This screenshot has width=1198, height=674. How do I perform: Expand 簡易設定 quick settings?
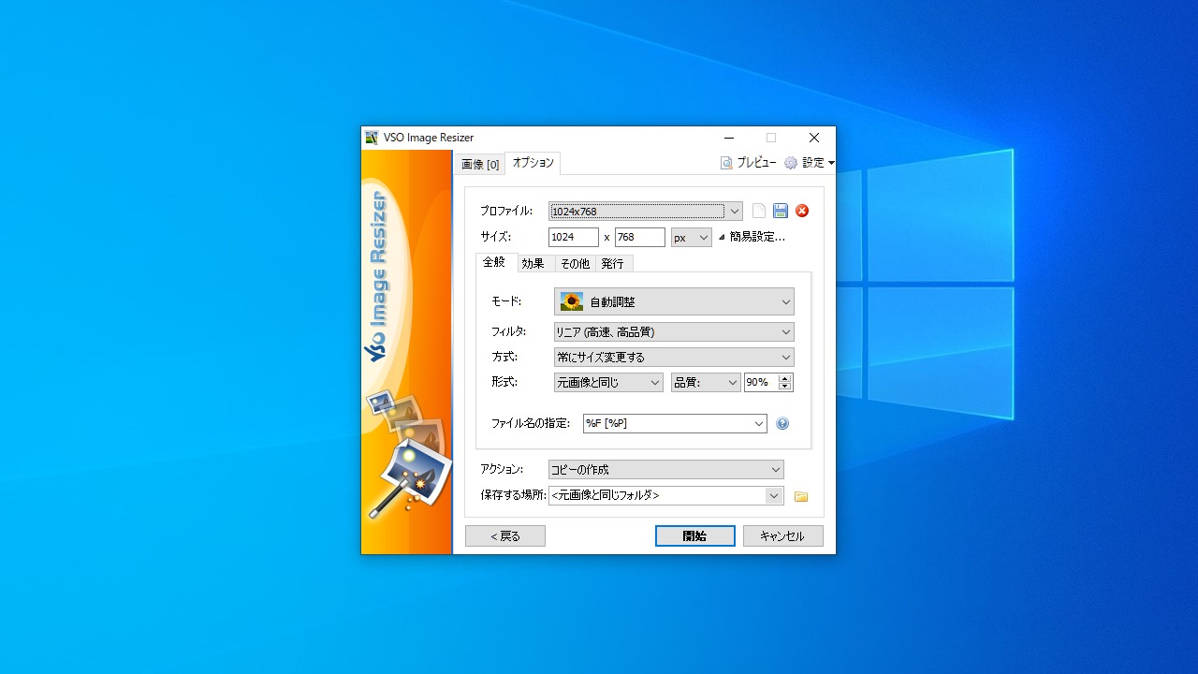[752, 238]
